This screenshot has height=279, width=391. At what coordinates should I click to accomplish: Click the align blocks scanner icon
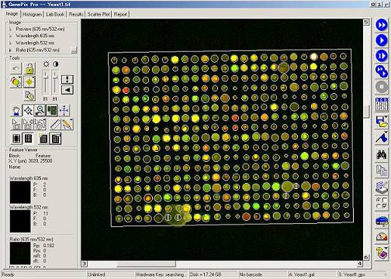pos(382,188)
